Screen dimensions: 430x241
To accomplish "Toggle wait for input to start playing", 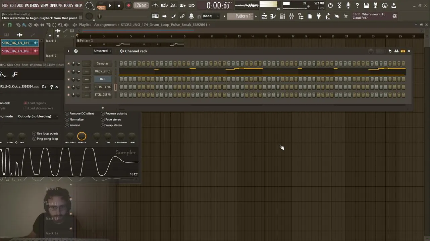I will tap(164, 6).
